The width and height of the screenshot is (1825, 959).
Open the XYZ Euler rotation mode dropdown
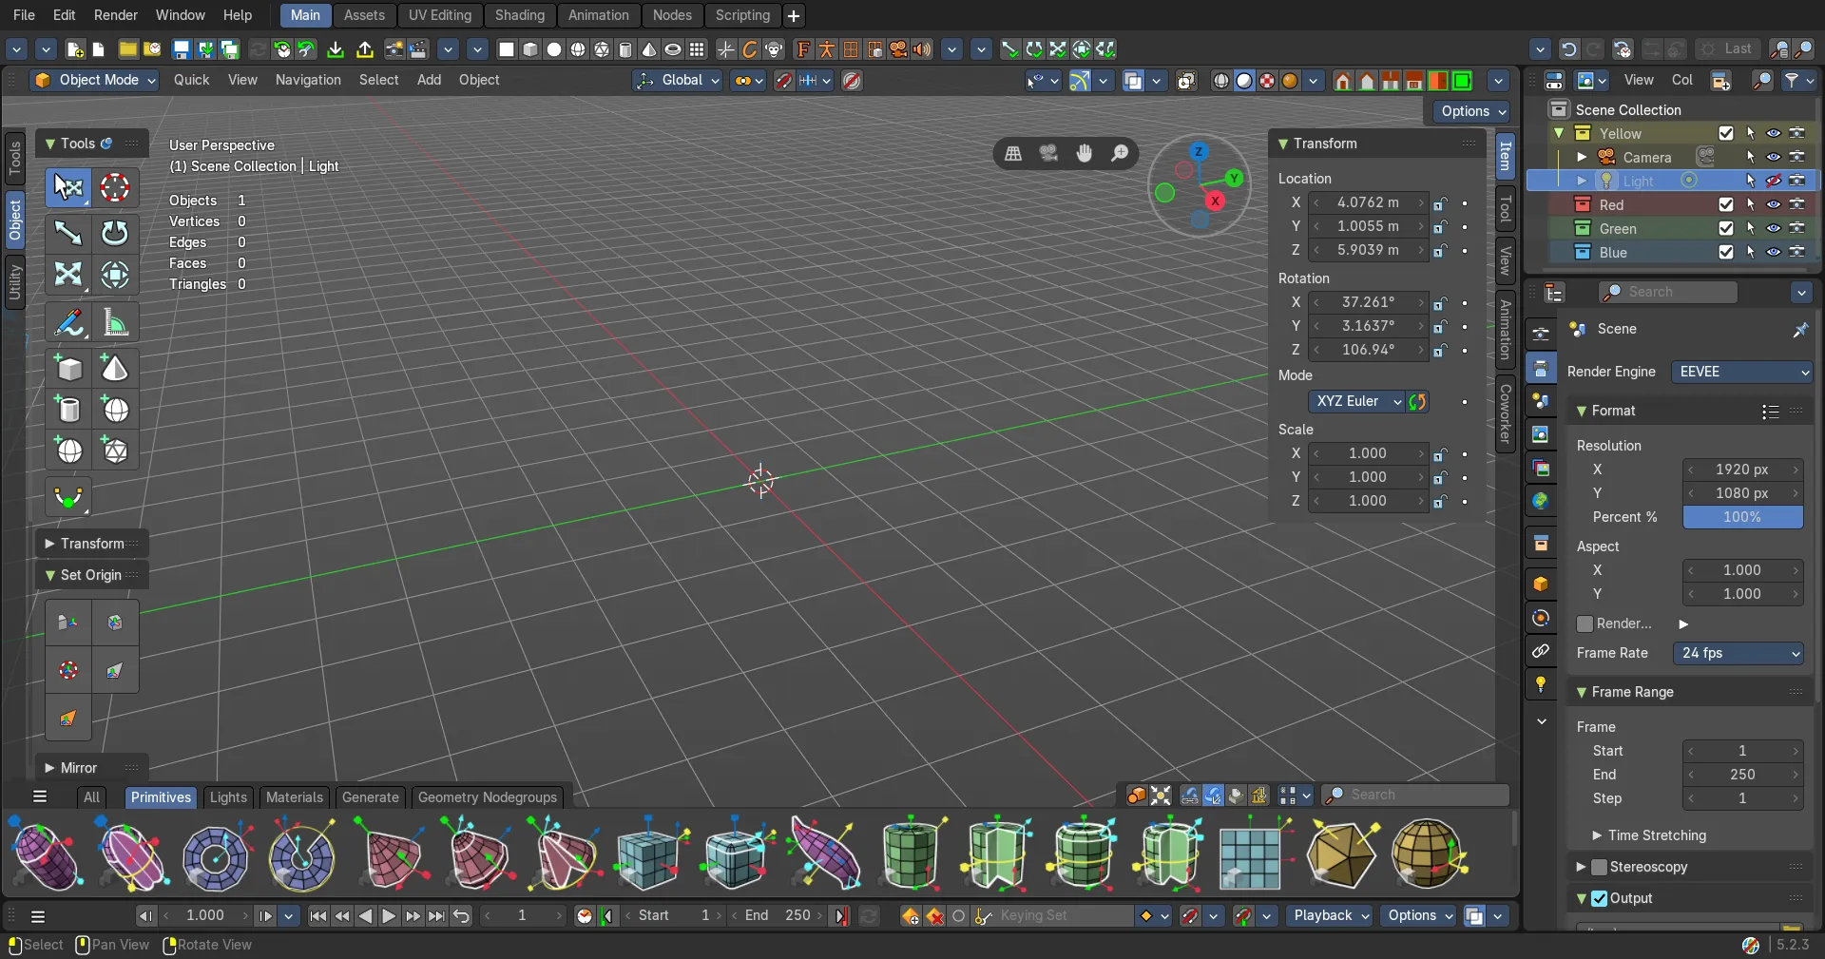tap(1357, 401)
